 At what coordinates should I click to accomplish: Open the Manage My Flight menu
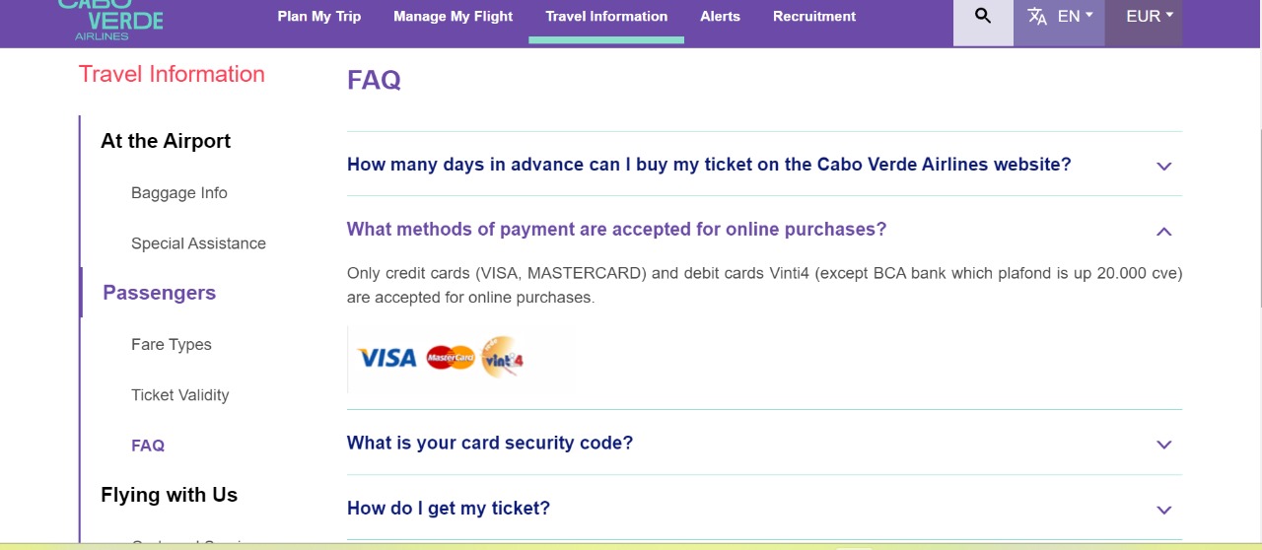coord(454,16)
